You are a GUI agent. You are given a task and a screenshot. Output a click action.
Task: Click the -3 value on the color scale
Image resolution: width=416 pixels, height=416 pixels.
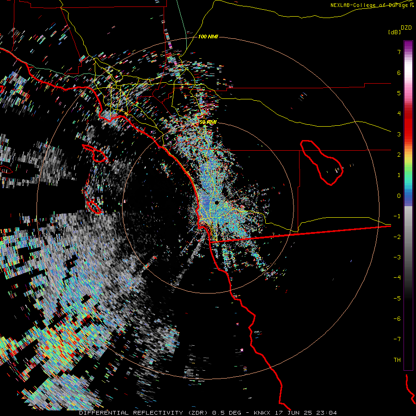397,257
